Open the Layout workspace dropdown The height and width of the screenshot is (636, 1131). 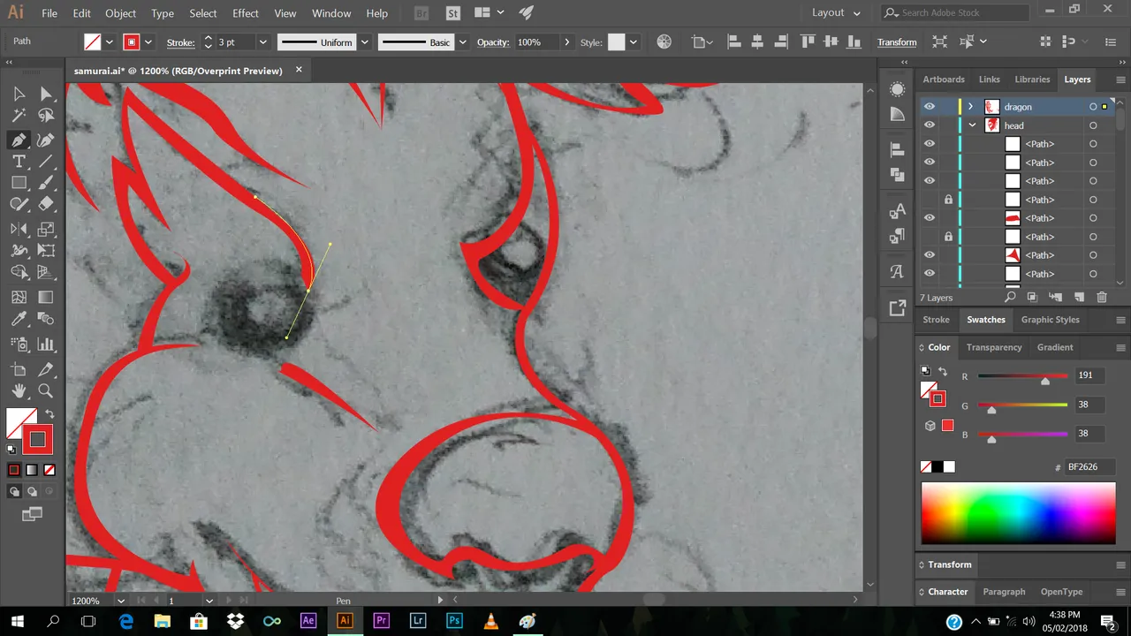pos(836,13)
